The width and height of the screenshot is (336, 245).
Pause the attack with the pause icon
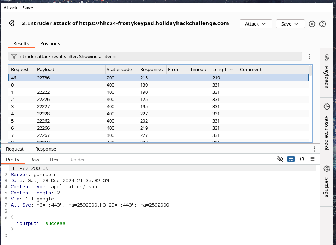tap(312, 24)
